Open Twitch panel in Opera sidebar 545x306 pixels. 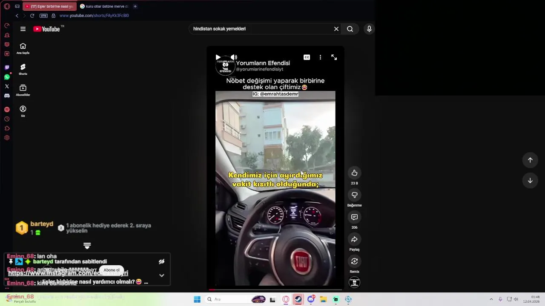point(7,68)
